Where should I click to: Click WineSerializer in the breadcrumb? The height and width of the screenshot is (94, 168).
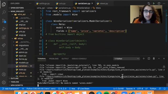pyautogui.click(x=83, y=8)
